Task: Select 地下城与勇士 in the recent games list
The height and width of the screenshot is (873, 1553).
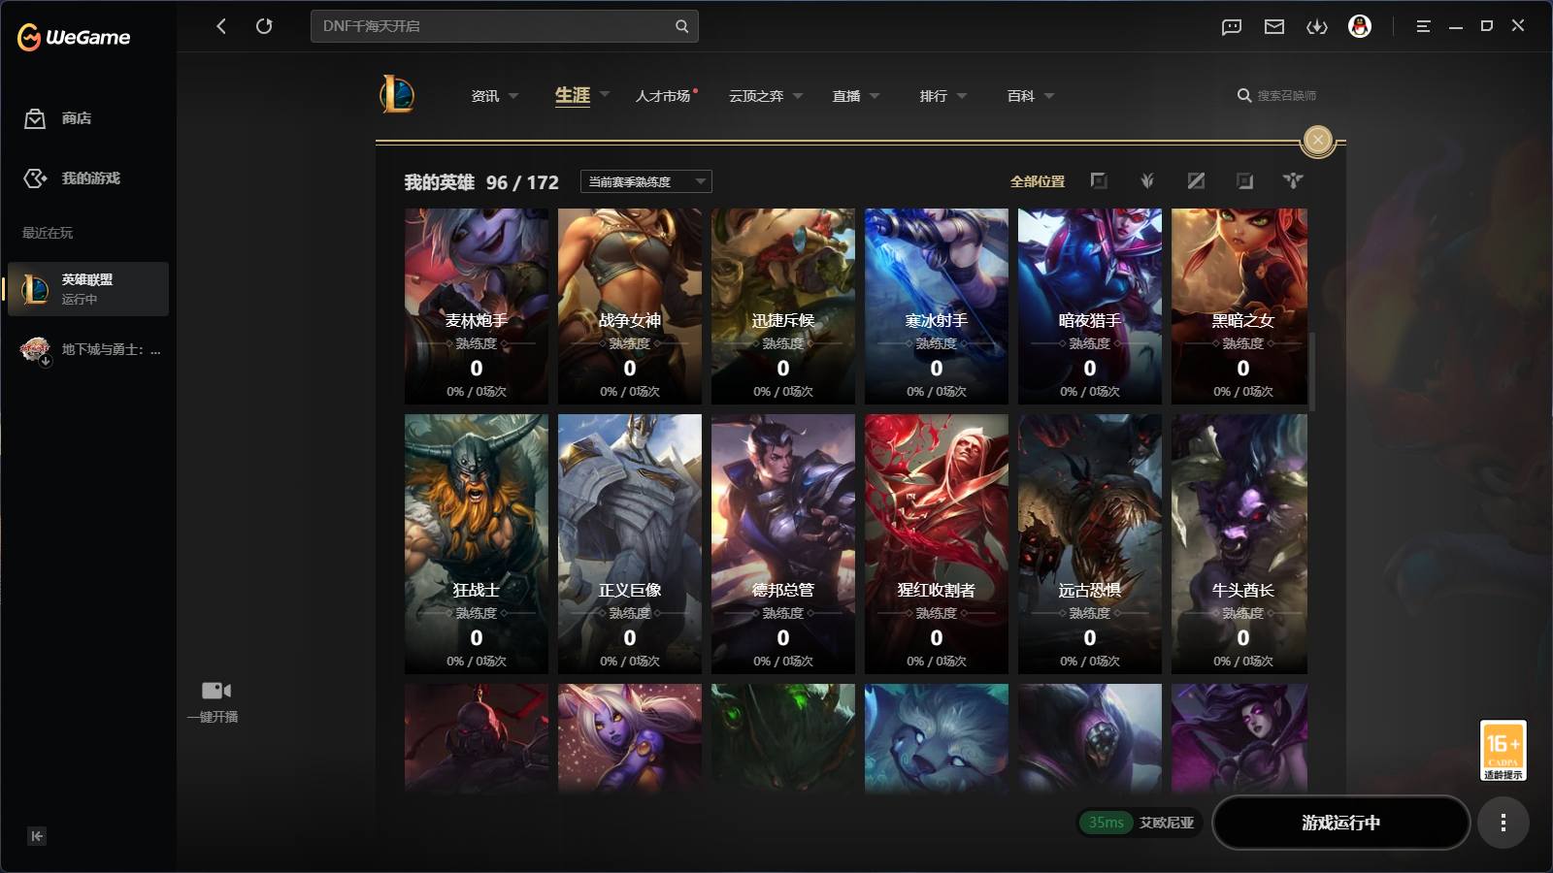Action: click(88, 349)
